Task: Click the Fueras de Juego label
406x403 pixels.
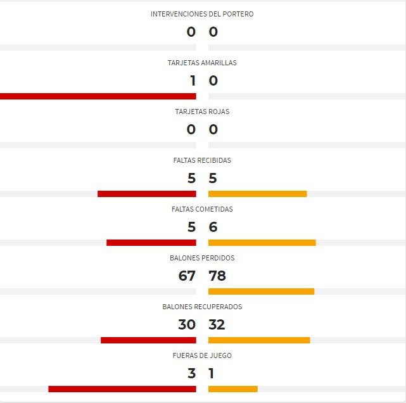Action: tap(202, 355)
